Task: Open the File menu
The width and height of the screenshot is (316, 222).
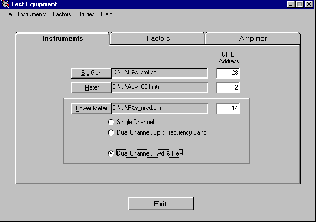Action: coord(7,14)
